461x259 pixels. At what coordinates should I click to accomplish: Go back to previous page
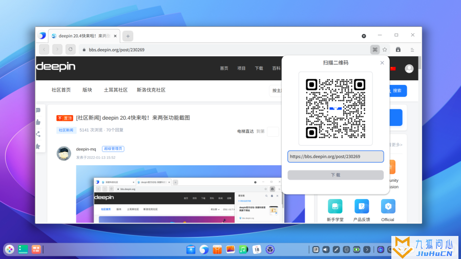coord(44,49)
